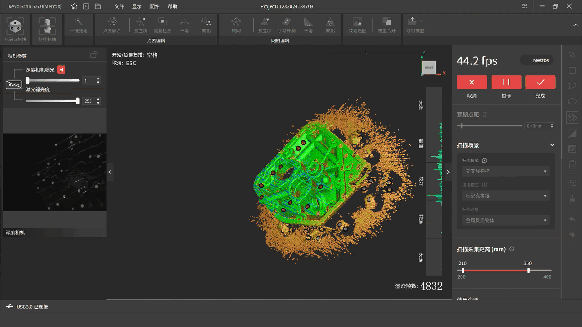Screen dimensions: 582x327
Task: Click the Home icon in the title bar
Action: point(74,6)
